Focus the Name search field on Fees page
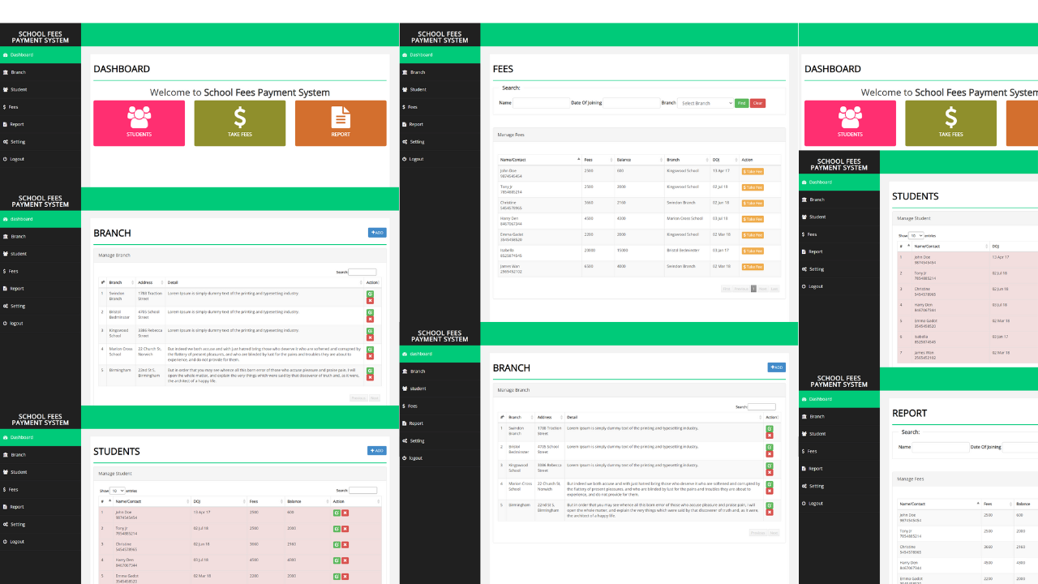Viewport: 1038px width, 584px height. 540,103
